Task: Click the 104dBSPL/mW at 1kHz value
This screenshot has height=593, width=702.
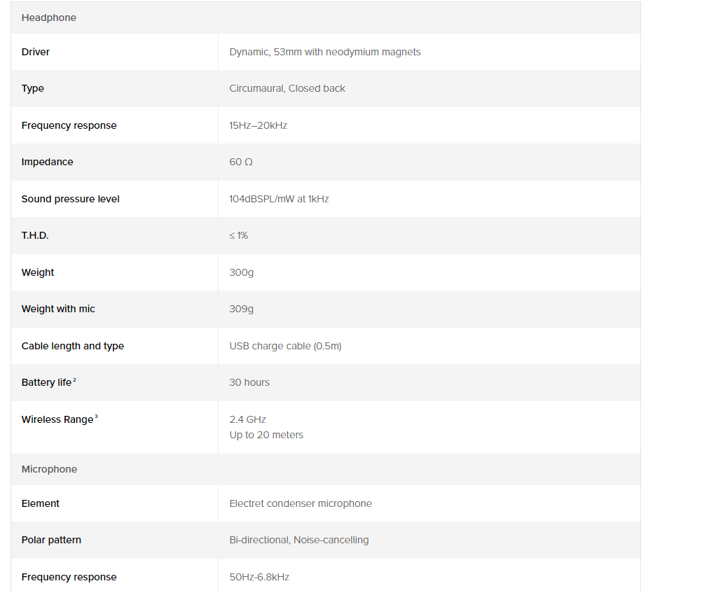Action: click(279, 199)
